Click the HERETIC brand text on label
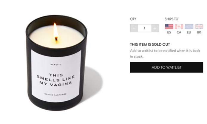 point(56,65)
